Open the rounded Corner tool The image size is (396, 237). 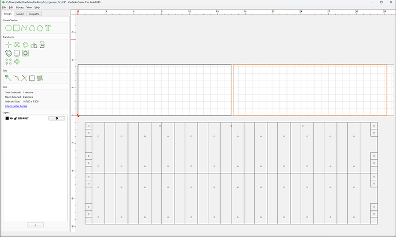coord(17,53)
